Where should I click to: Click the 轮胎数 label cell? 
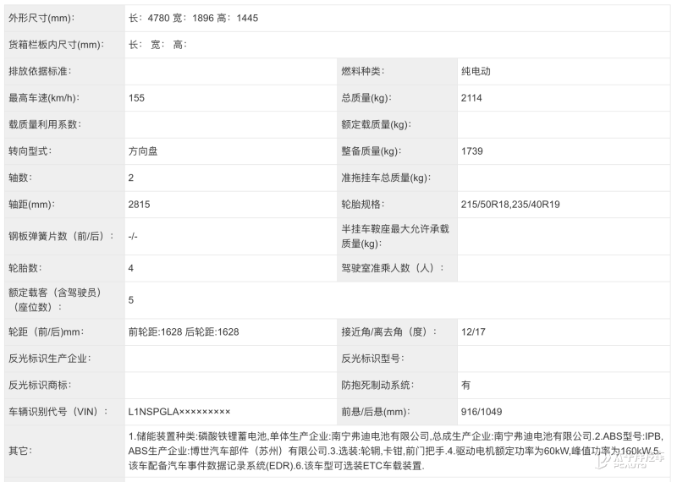tap(25, 267)
